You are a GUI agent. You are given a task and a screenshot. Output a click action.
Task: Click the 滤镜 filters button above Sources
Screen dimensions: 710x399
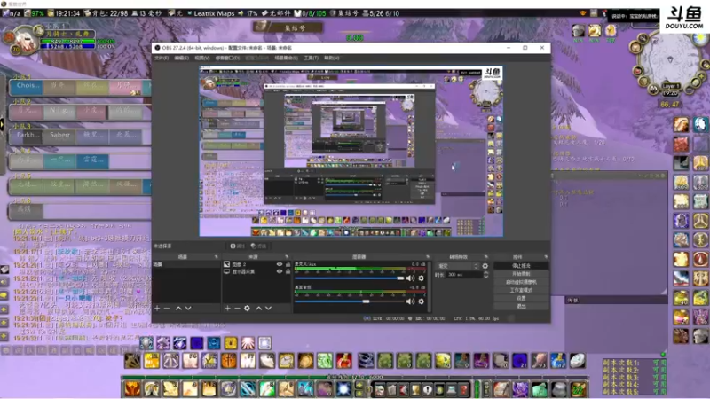click(x=258, y=246)
